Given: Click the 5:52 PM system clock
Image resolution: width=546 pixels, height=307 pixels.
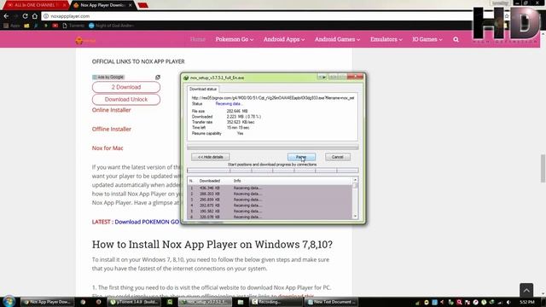Looking at the screenshot, I should tap(527, 302).
